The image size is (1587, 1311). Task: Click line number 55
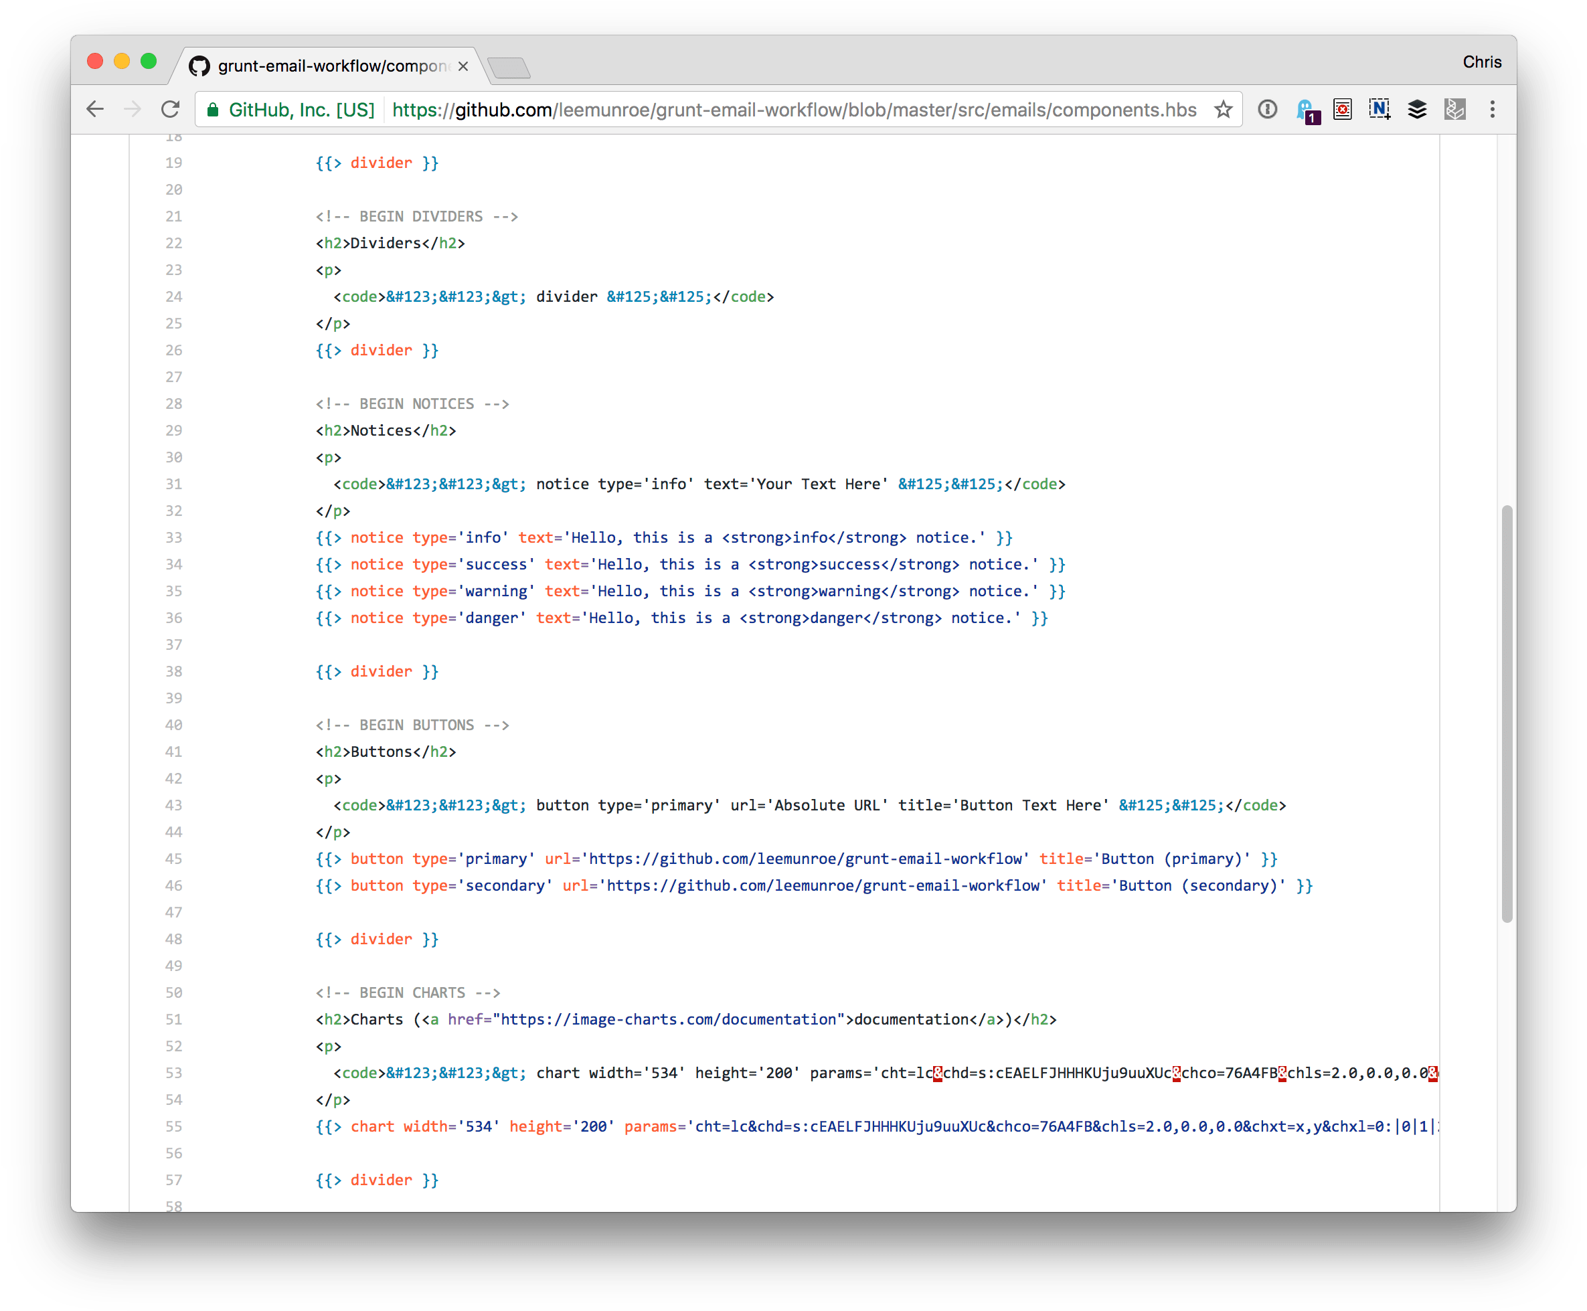(174, 1126)
